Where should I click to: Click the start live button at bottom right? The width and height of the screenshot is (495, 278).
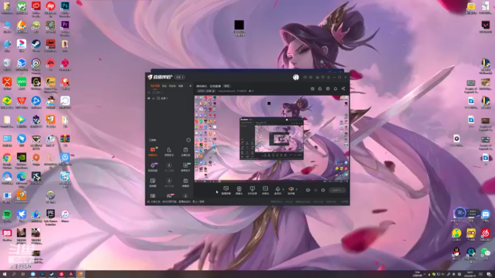(337, 190)
